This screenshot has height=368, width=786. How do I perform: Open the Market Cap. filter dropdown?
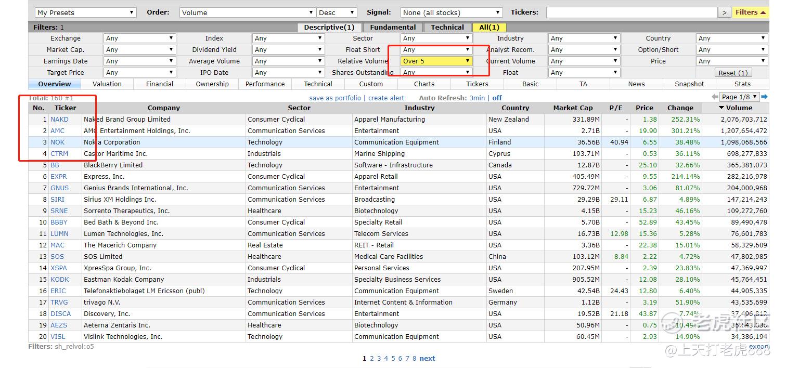click(x=139, y=49)
